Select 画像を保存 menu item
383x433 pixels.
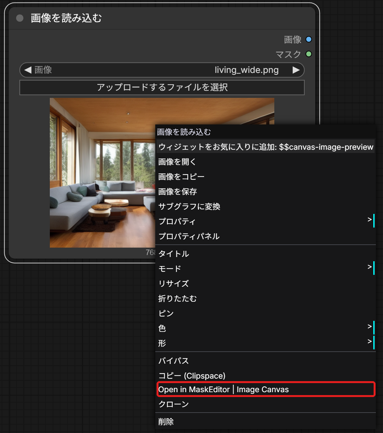266,192
